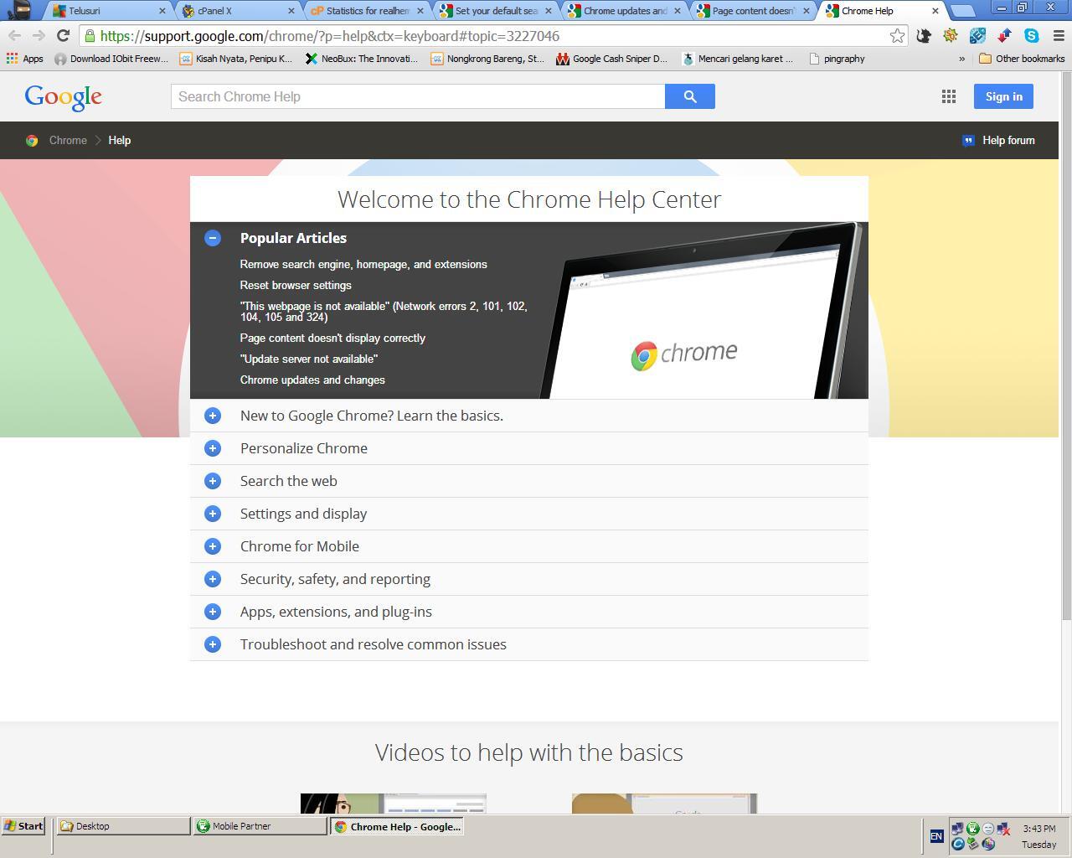Click the Google logo
Viewport: 1072px width, 858px height.
pyautogui.click(x=64, y=97)
